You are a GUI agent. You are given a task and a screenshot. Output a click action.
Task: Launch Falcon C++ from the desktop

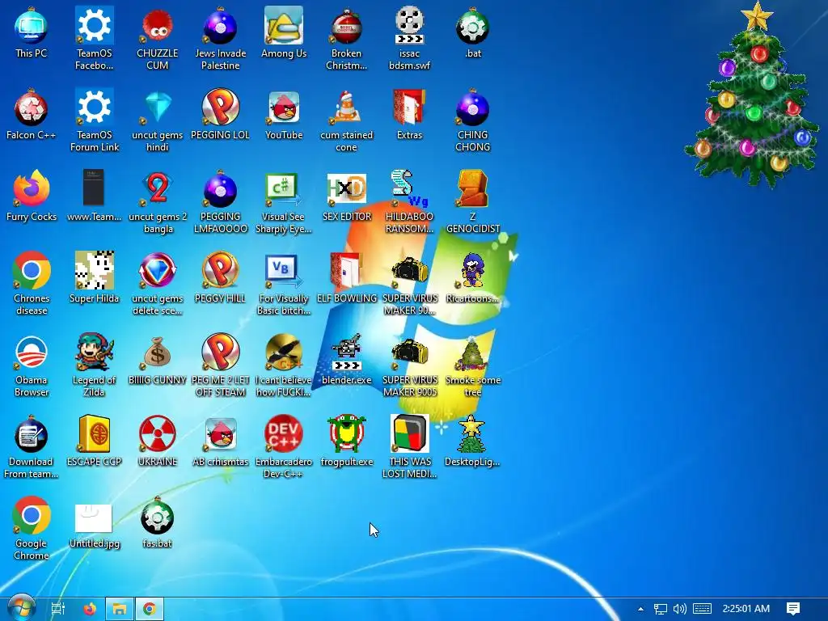[x=32, y=108]
